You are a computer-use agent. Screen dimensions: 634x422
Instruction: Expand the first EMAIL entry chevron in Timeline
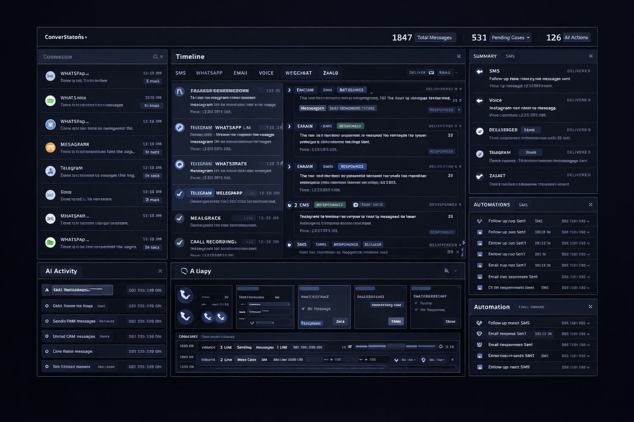289,126
